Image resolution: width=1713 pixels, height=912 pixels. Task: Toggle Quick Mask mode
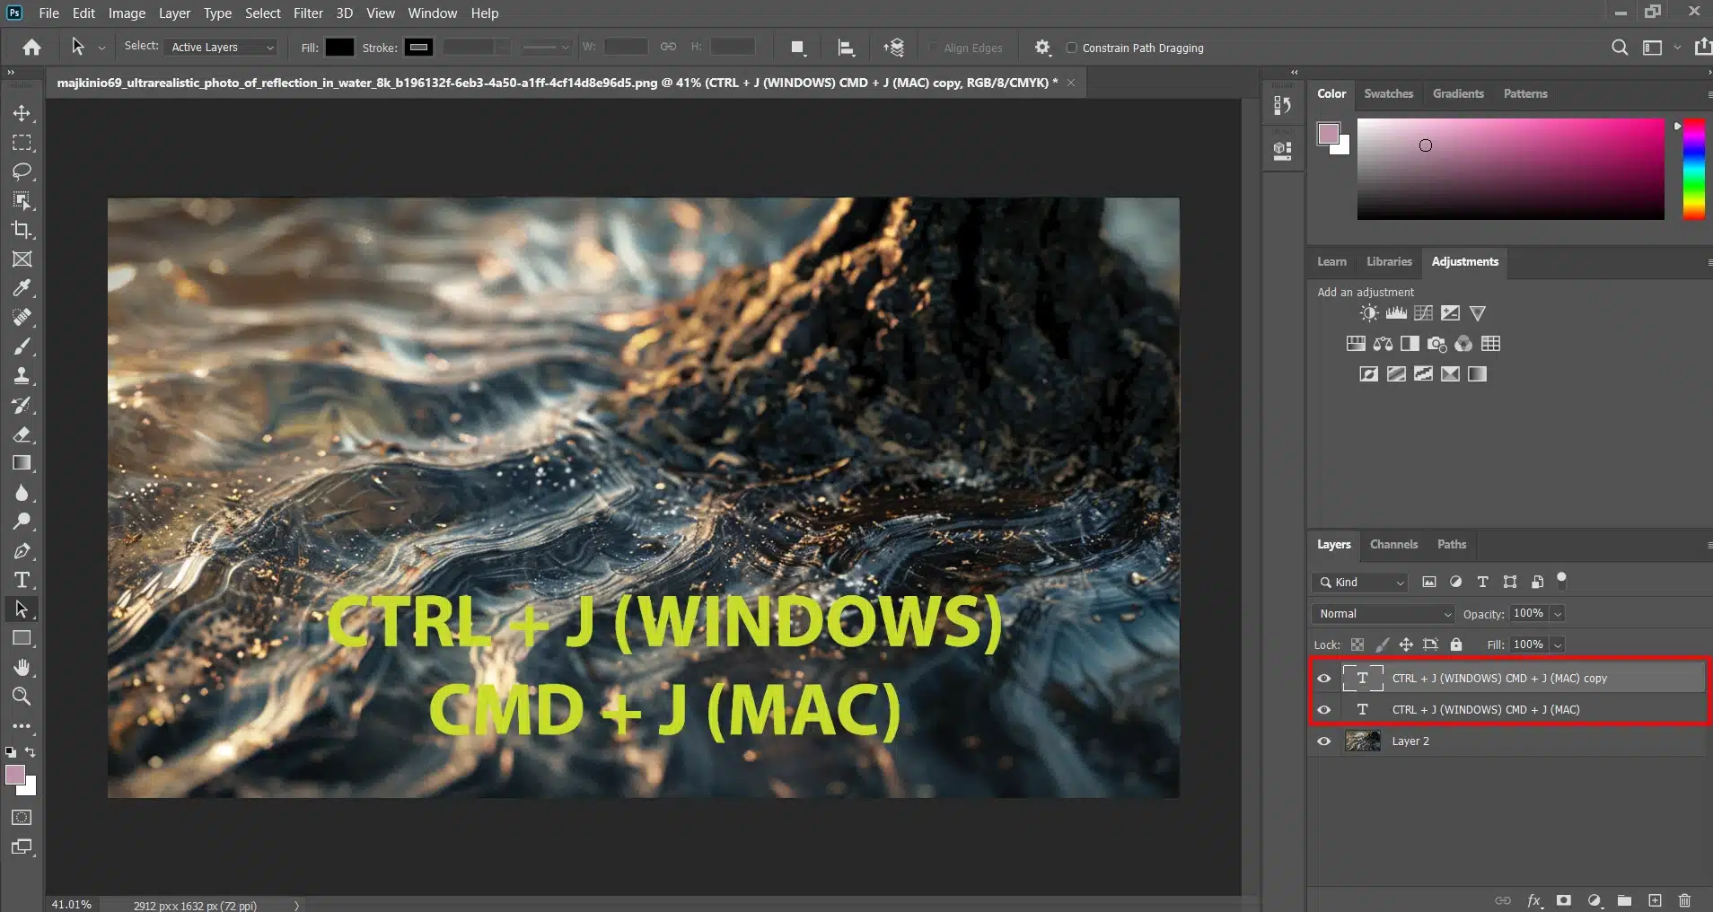point(22,818)
